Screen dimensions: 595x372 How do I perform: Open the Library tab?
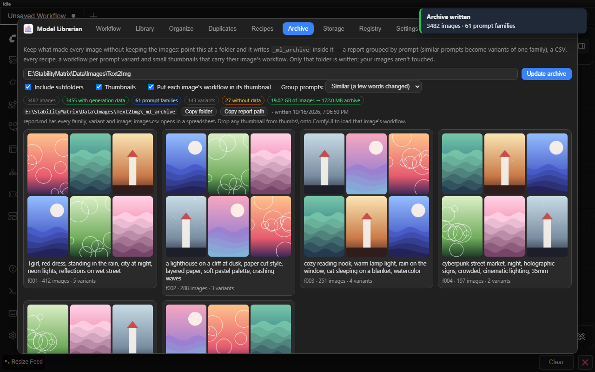(145, 29)
